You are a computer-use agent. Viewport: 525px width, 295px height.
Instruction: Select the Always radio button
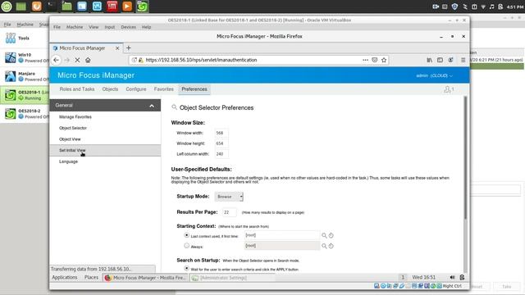pos(186,246)
